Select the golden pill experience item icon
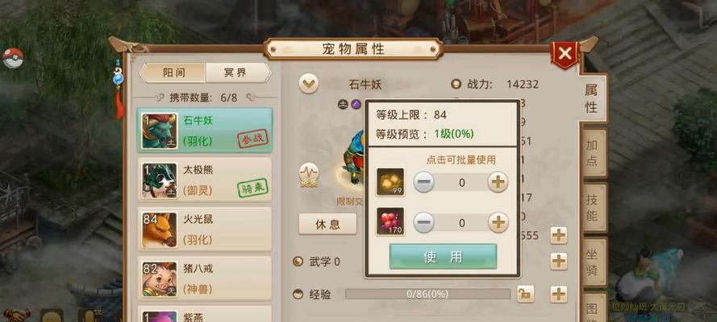717x322 pixels. [390, 182]
